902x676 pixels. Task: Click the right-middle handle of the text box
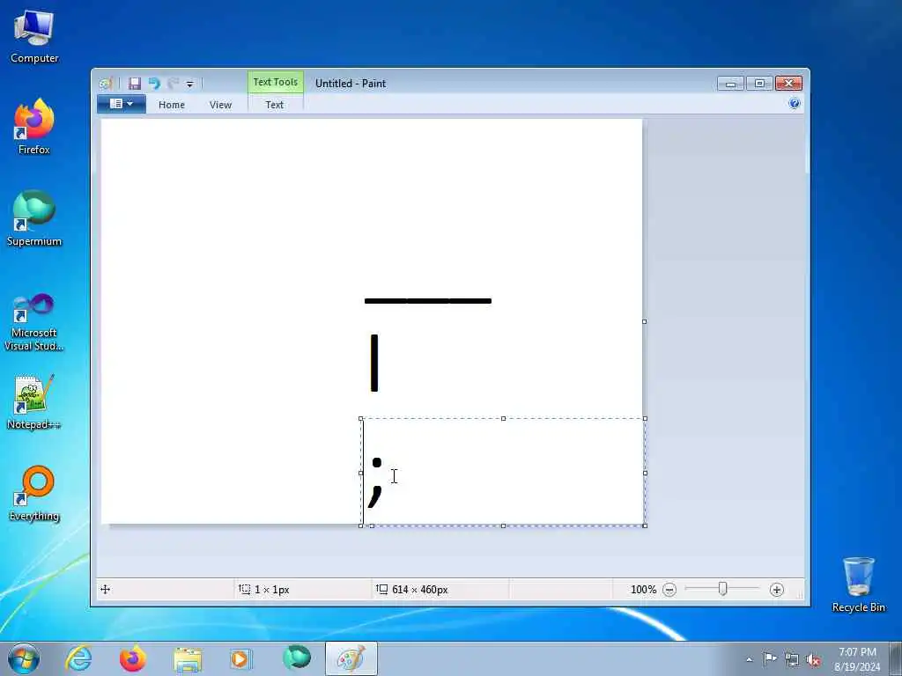point(645,473)
